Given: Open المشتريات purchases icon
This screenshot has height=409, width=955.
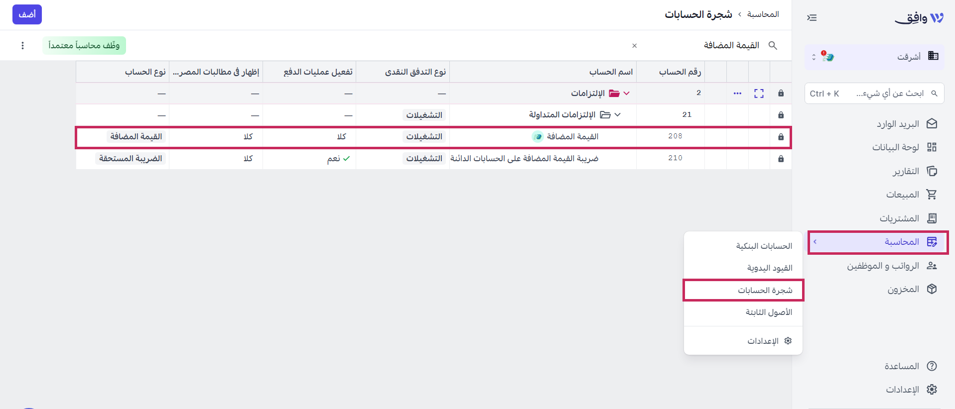Looking at the screenshot, I should pyautogui.click(x=932, y=218).
